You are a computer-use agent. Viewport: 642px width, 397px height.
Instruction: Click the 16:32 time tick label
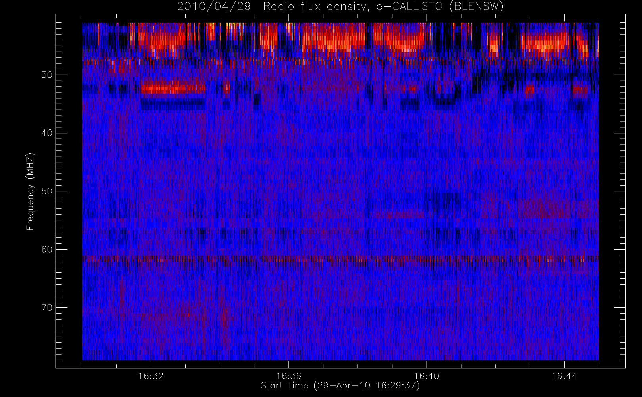[151, 376]
